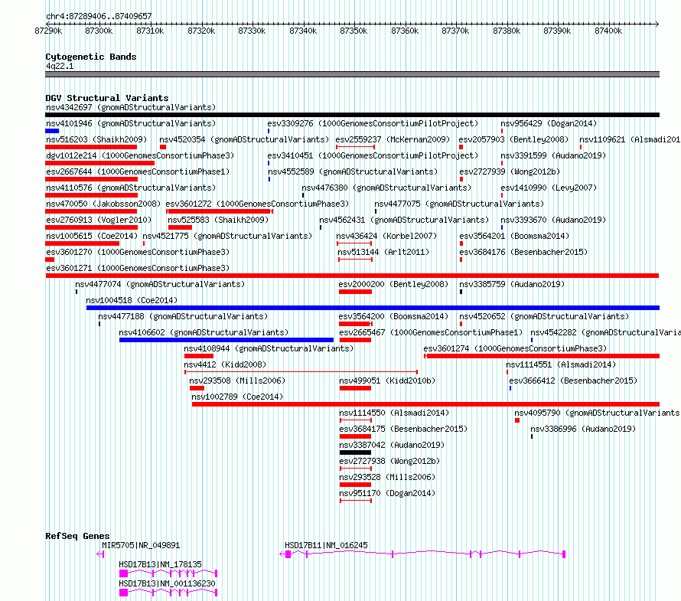Open esv2559237 (McKernan2009) variant

click(x=393, y=139)
